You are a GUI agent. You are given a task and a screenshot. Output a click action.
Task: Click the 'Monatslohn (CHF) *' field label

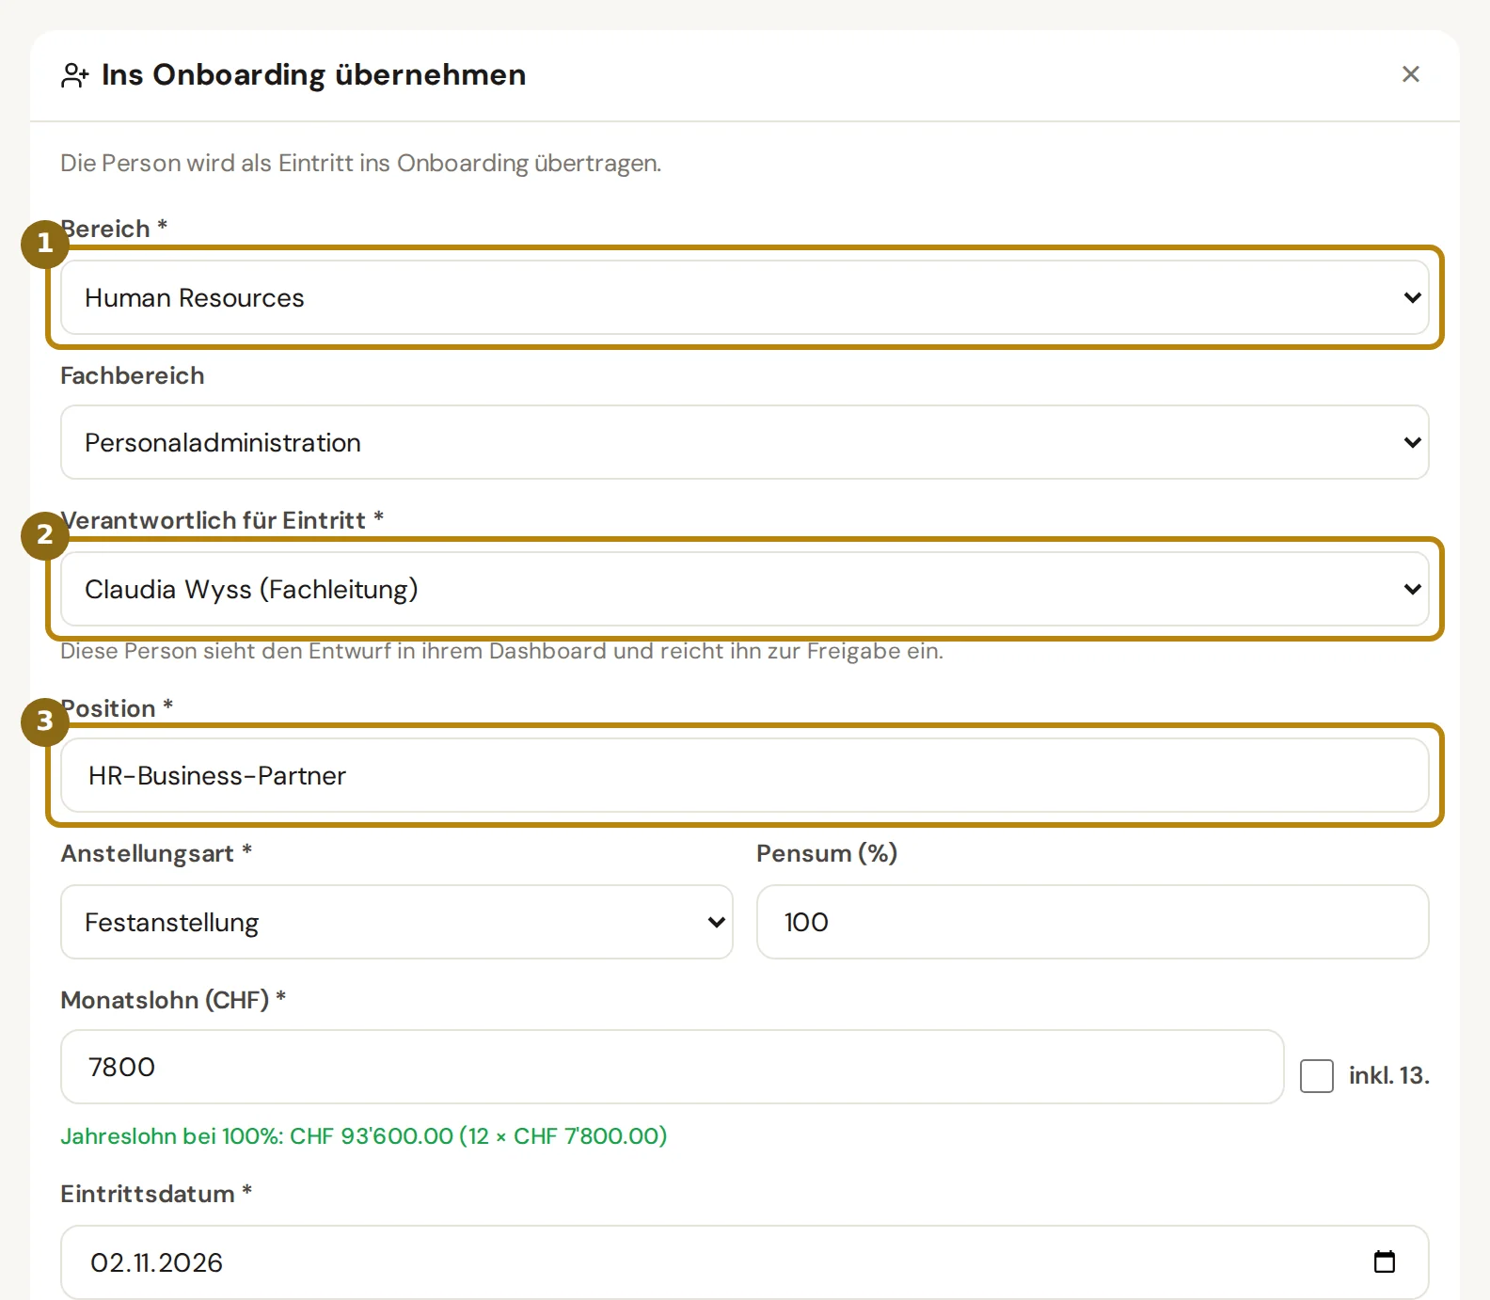tap(174, 1000)
